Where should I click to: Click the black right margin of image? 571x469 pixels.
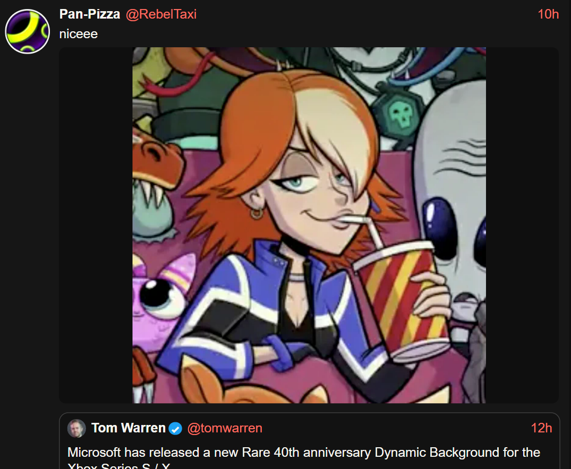point(522,225)
